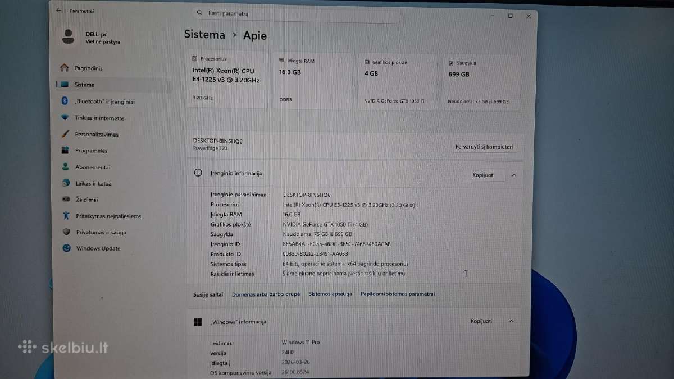Screen dimensions: 674x379
Task: Open the DELL-pc account avatar
Action: pyautogui.click(x=69, y=37)
